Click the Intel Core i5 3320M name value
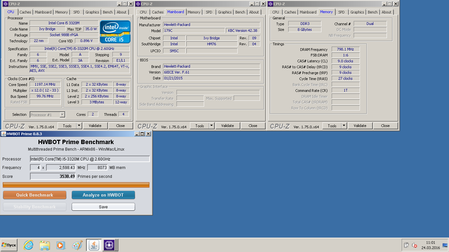 point(64,23)
